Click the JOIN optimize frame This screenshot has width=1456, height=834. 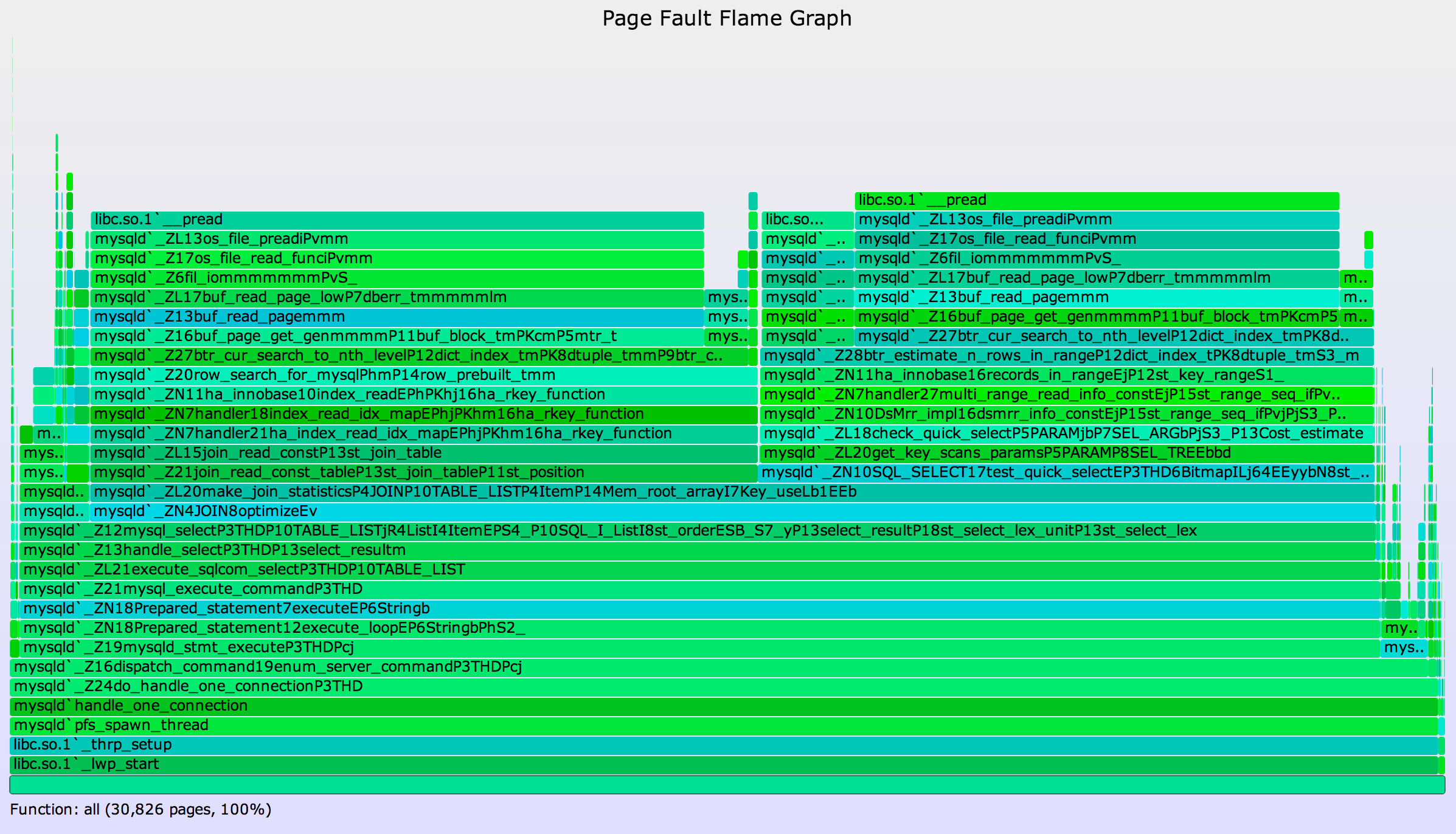point(730,511)
